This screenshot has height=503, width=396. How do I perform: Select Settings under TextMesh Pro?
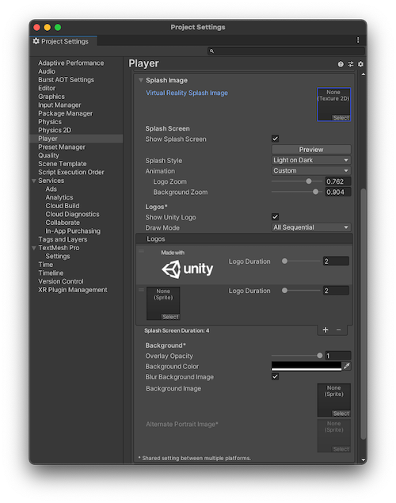point(58,256)
